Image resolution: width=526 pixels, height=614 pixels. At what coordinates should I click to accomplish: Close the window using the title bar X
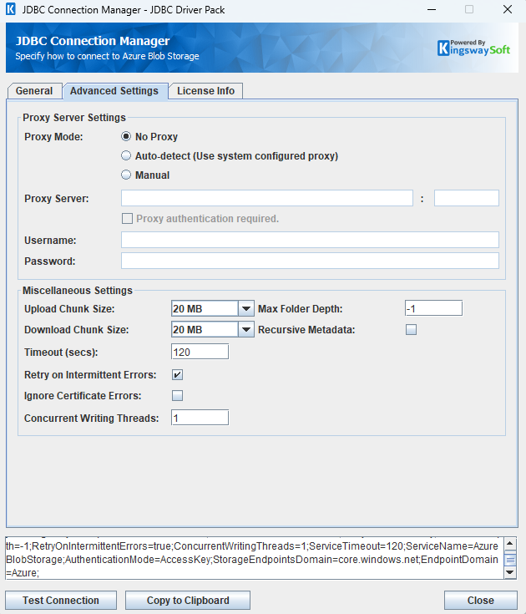pyautogui.click(x=508, y=9)
